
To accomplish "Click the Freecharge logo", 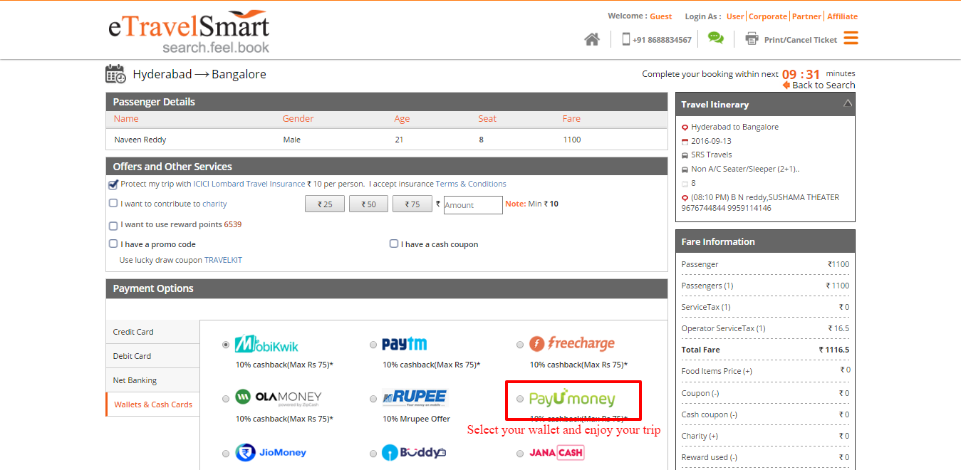I will pyautogui.click(x=572, y=344).
